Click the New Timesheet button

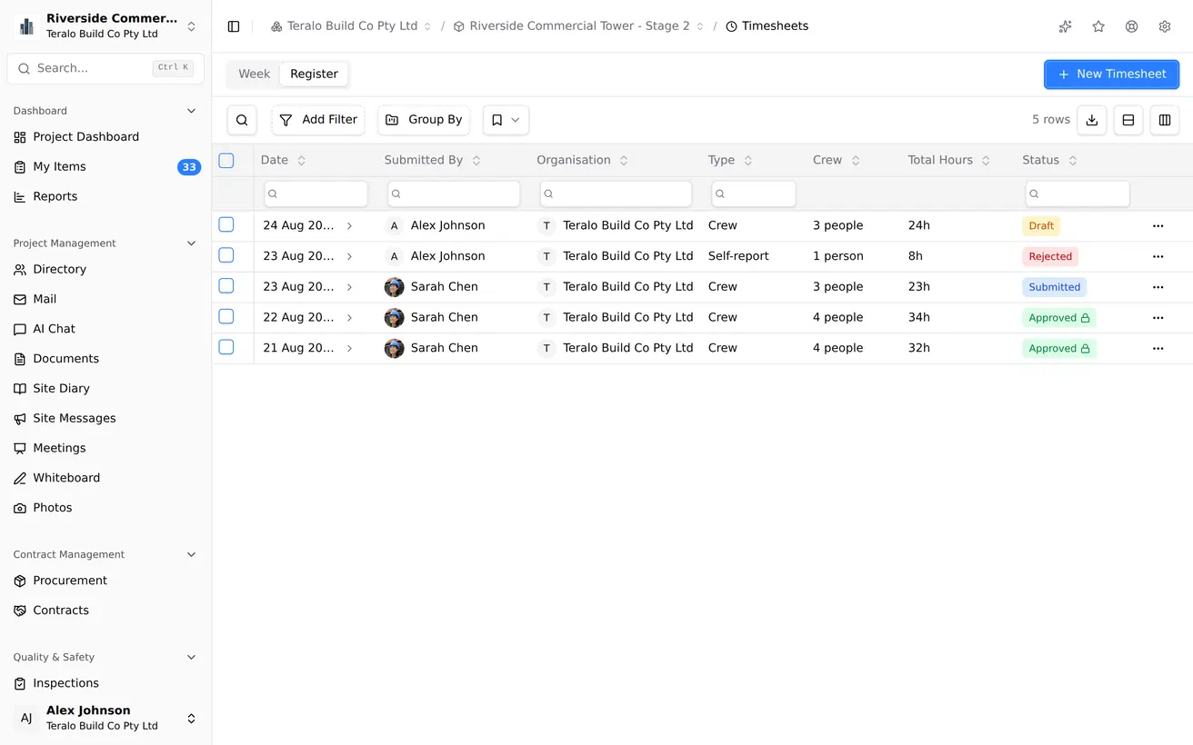click(x=1111, y=74)
